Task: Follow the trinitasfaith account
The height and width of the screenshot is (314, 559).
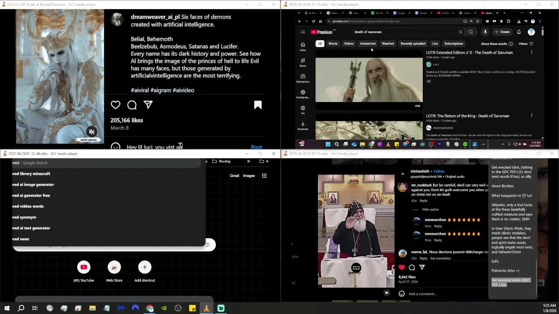Action: pyautogui.click(x=439, y=171)
